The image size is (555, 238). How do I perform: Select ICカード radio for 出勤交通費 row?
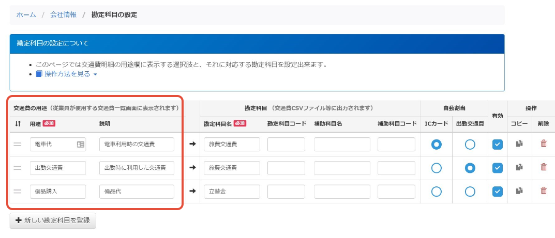click(437, 168)
